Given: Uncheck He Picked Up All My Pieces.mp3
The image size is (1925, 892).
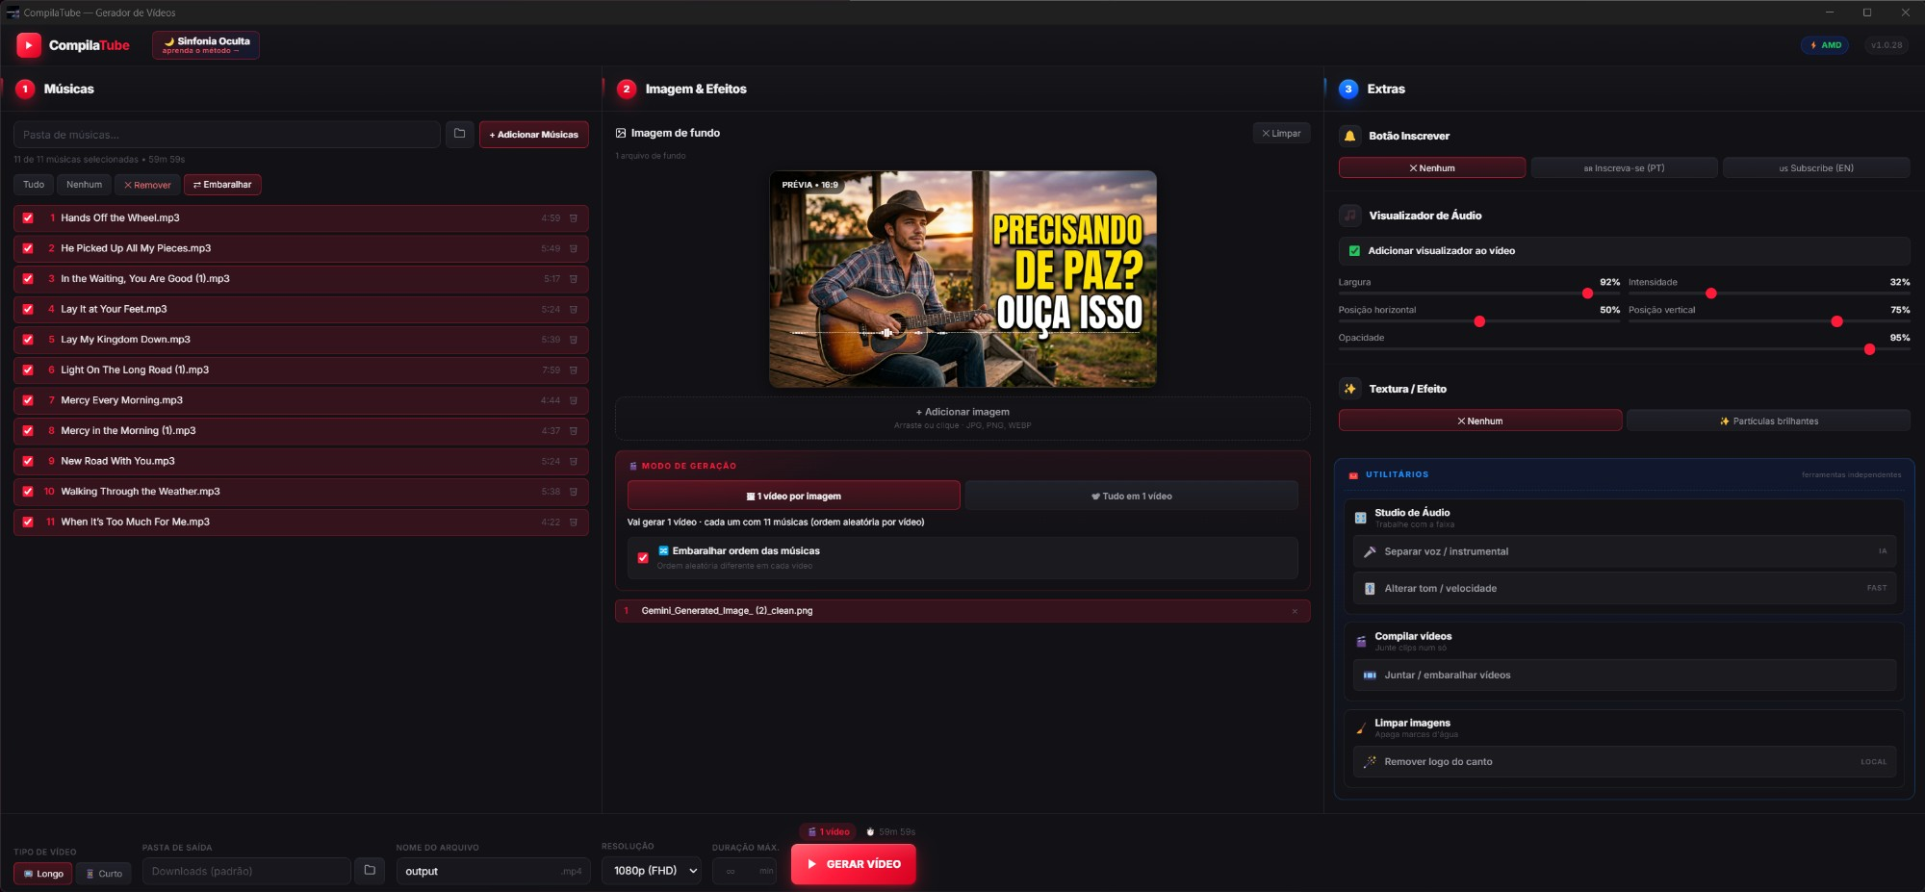Looking at the screenshot, I should click(28, 248).
